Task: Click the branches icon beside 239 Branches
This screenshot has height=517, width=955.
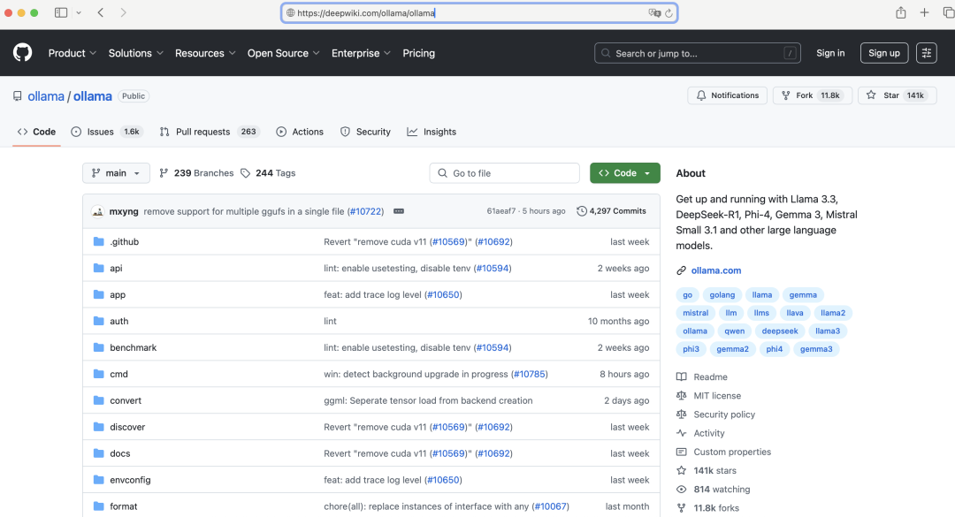Action: (x=164, y=173)
